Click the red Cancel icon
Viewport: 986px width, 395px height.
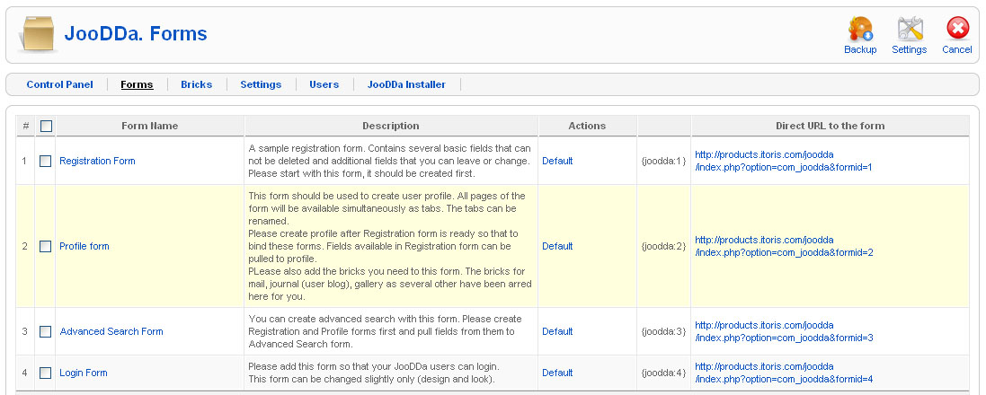957,29
